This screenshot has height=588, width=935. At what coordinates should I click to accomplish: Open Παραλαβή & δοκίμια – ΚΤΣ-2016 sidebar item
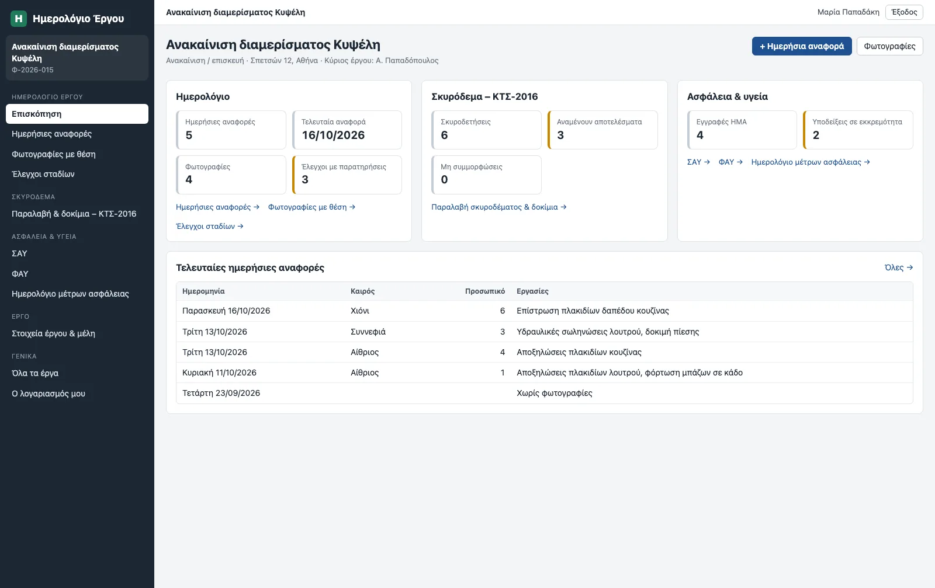pos(77,214)
